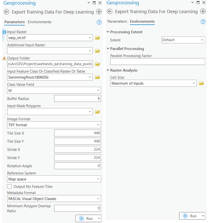Viewport: 211px width, 223px height.
Task: Browse for Output Folder location
Action: 97,64
